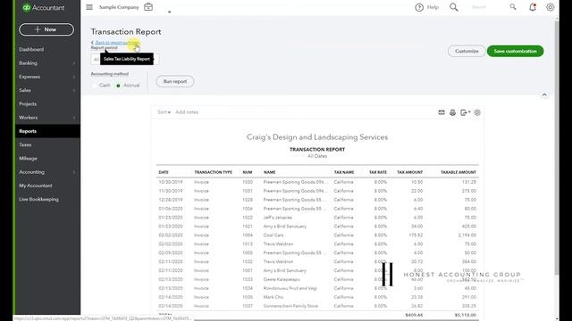The height and width of the screenshot is (321, 572).
Task: Open the settings gear in header
Action: 551,7
